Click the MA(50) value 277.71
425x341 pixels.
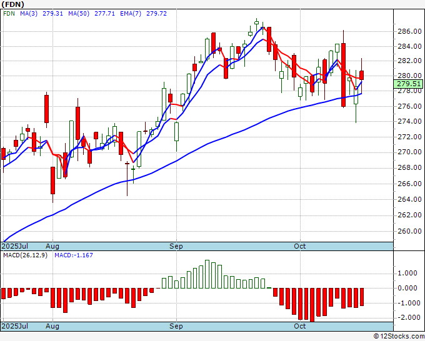pyautogui.click(x=104, y=14)
